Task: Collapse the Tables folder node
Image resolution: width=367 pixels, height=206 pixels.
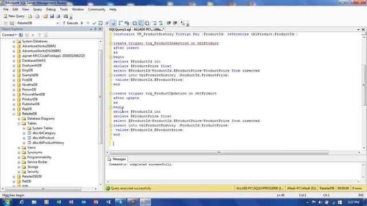Action: coord(19,124)
